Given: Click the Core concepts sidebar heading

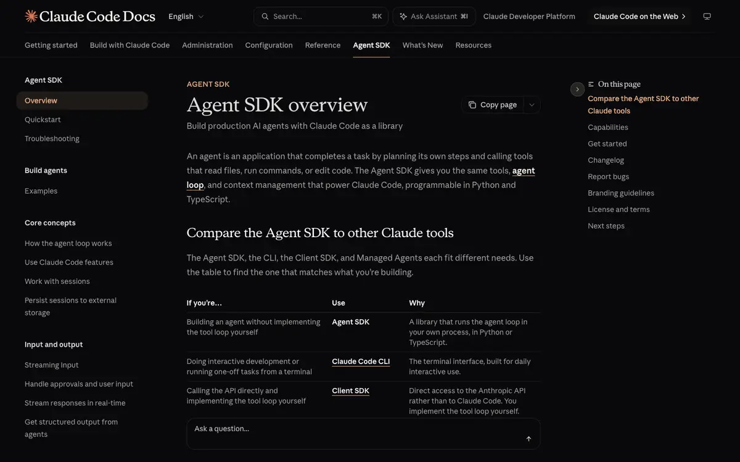Looking at the screenshot, I should 50,223.
